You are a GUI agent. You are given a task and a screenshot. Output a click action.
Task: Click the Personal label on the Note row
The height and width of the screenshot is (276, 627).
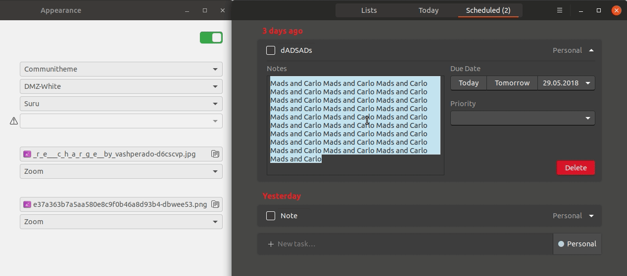pyautogui.click(x=567, y=216)
